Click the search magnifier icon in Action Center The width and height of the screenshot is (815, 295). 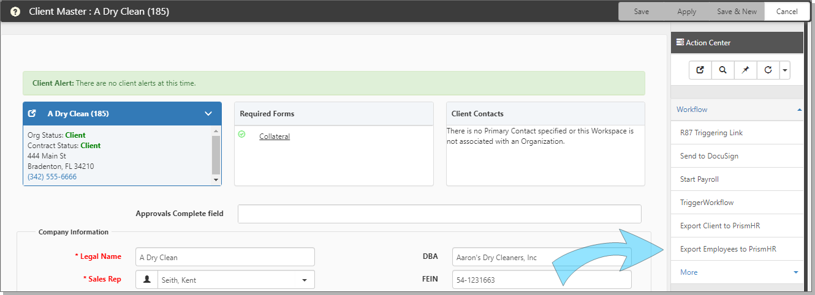coord(723,70)
